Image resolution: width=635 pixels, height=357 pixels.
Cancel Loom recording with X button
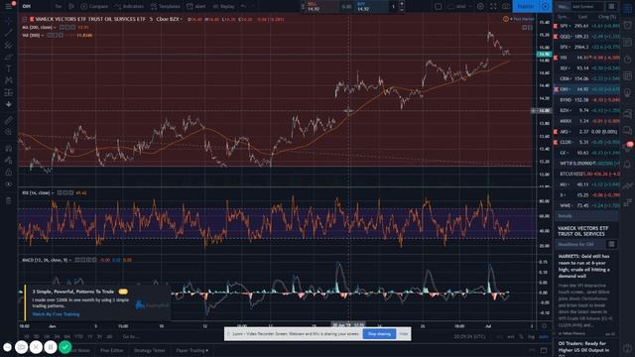36,347
